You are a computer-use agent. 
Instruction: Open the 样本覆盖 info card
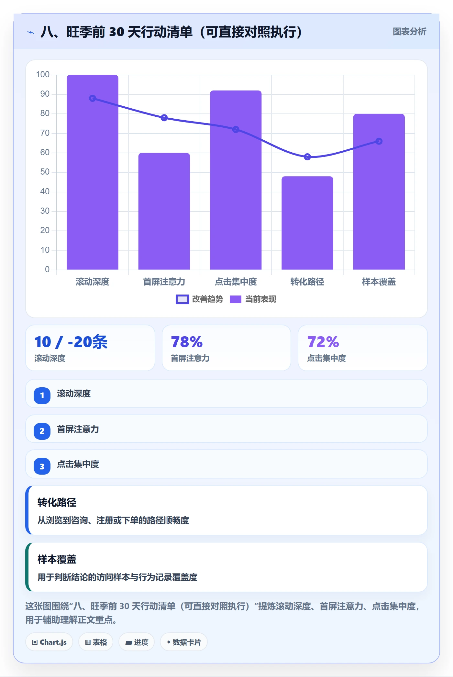226,567
